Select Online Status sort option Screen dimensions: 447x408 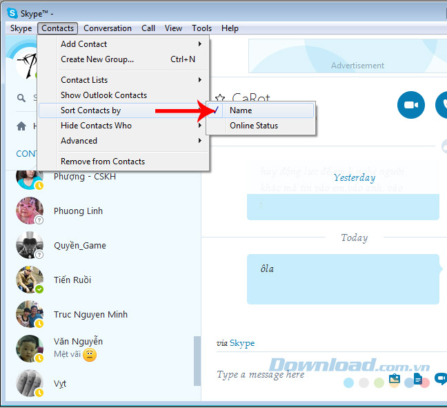[x=261, y=126]
